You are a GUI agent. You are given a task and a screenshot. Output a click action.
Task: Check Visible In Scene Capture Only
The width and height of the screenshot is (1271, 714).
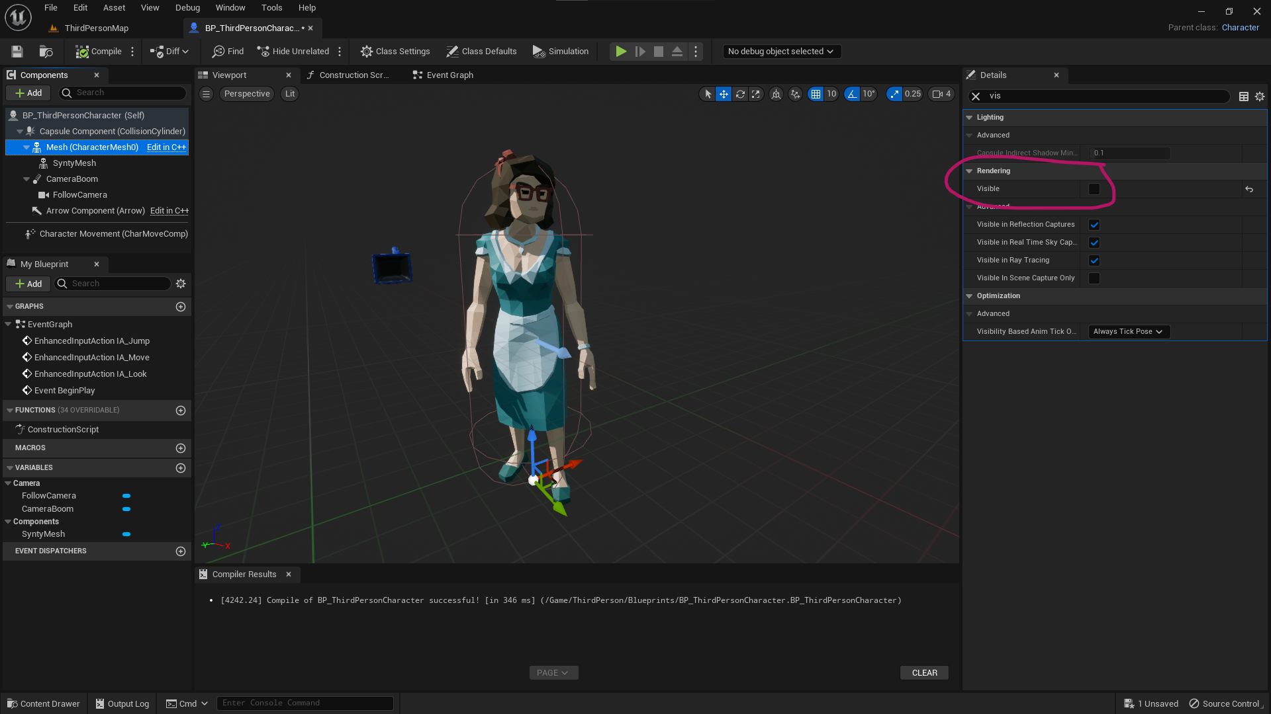point(1094,278)
